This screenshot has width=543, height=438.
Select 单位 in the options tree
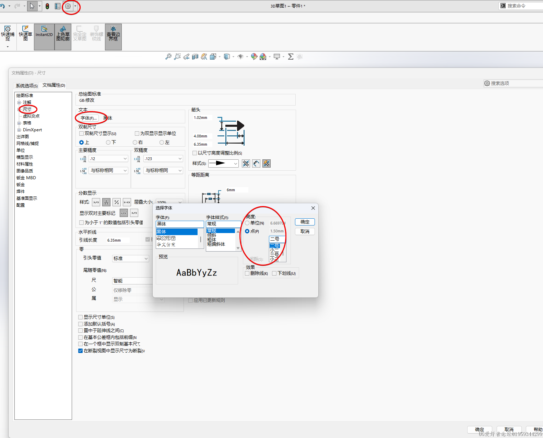tap(21, 150)
